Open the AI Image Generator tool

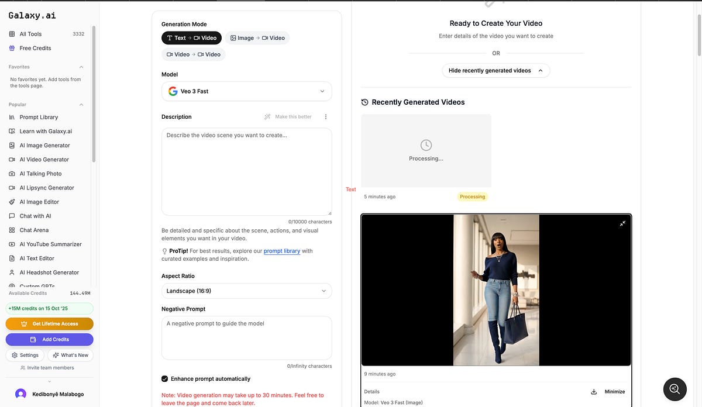pos(44,145)
